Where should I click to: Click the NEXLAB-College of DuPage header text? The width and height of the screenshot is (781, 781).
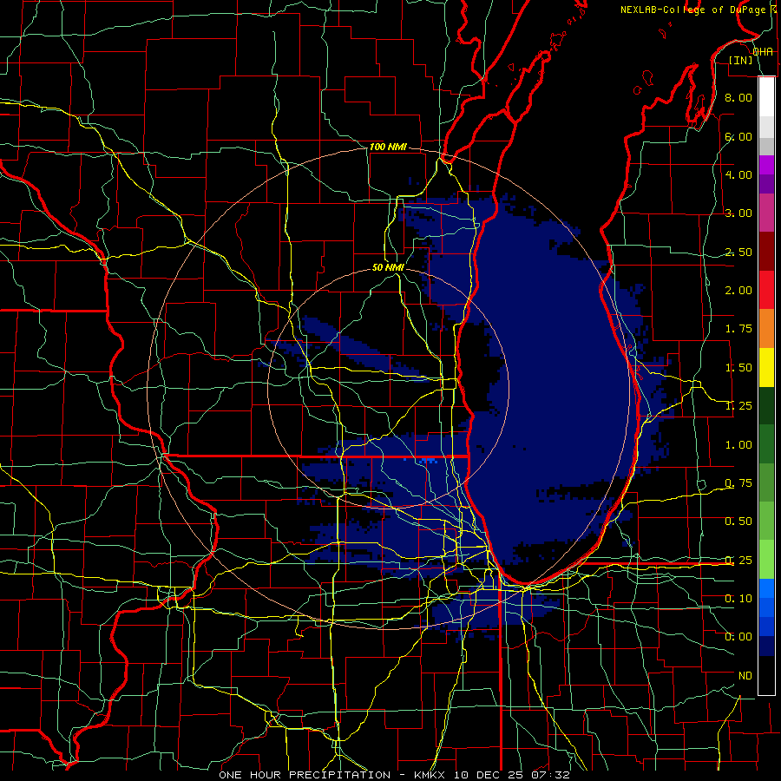click(692, 10)
